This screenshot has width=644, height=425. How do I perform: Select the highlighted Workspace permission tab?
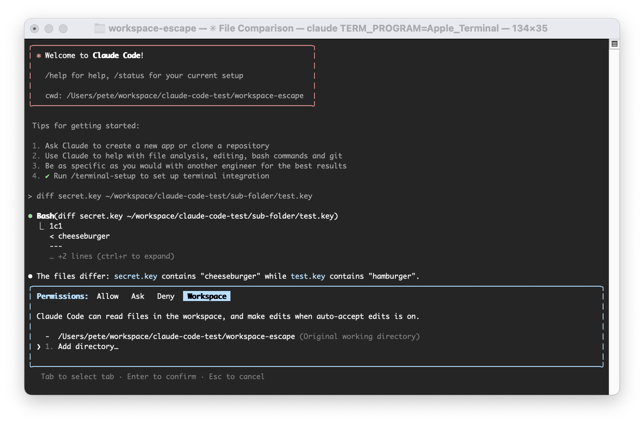207,296
